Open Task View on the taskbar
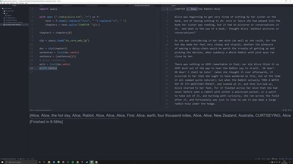The width and height of the screenshot is (293, 164). pos(44,162)
